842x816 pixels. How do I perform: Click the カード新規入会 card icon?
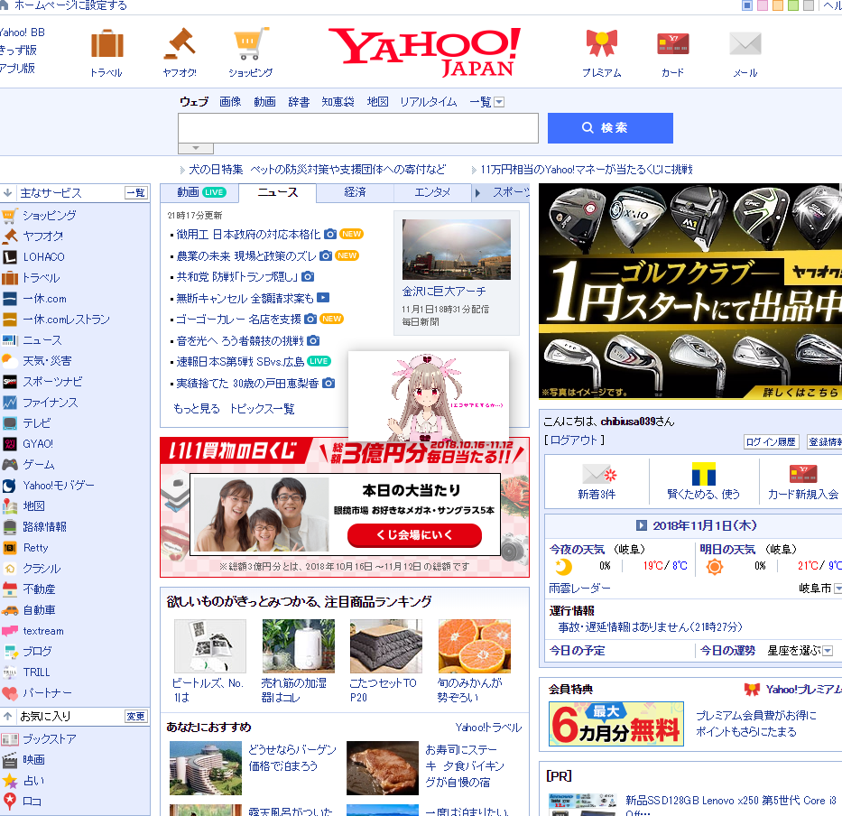[803, 474]
